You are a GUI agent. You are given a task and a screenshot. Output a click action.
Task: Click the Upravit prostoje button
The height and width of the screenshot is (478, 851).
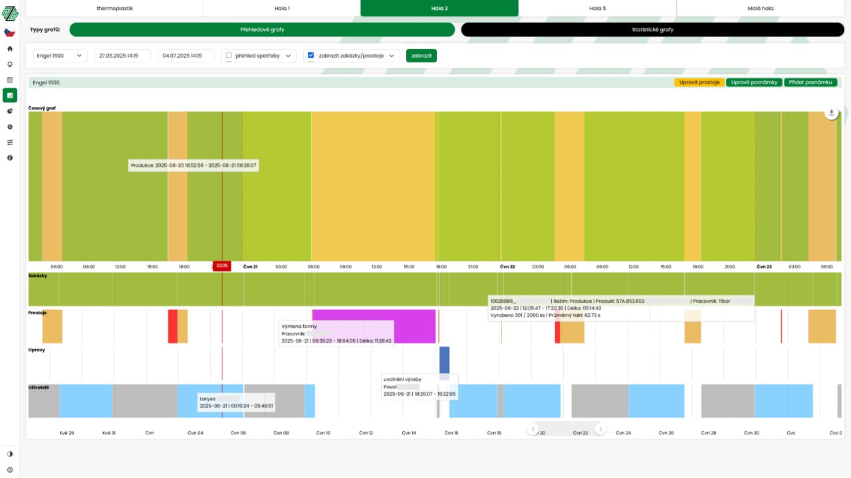(x=699, y=82)
